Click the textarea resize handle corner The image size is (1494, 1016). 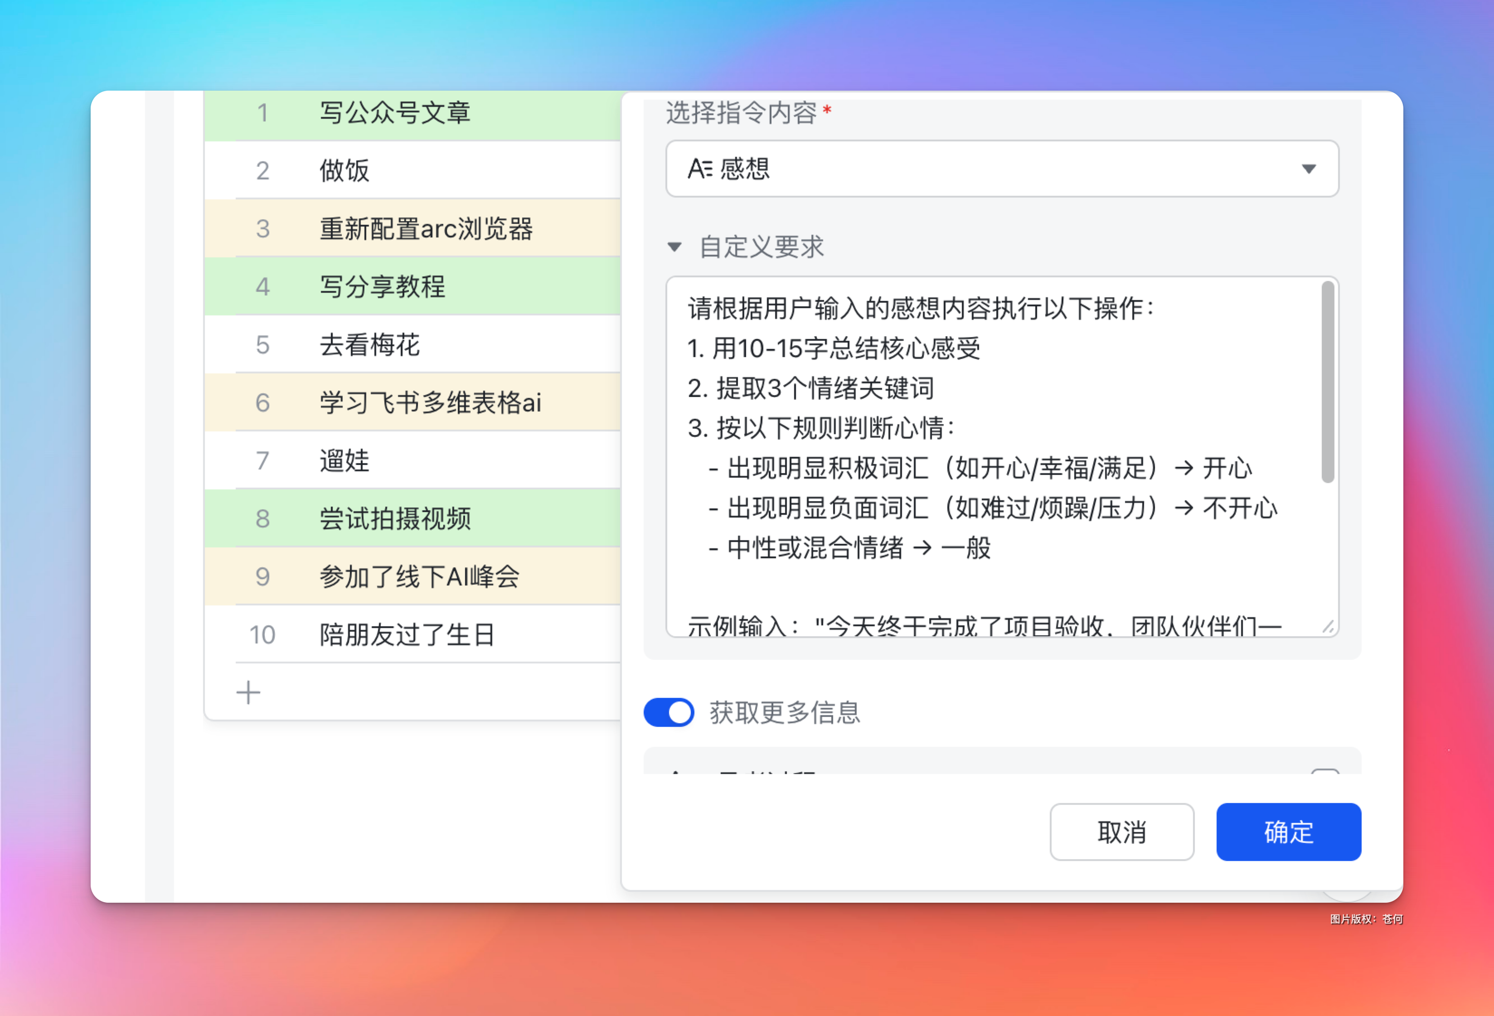click(x=1328, y=627)
